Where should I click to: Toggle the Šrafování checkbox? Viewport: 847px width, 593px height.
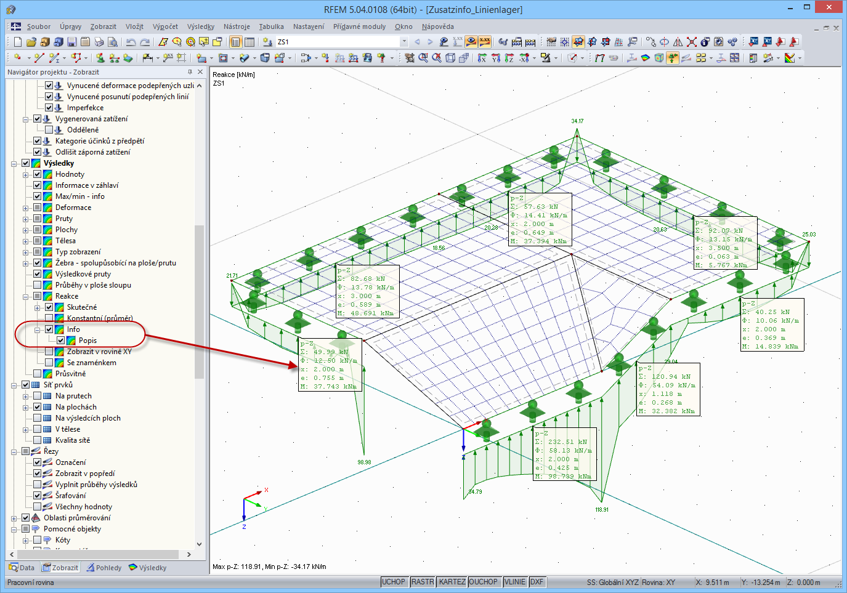[x=37, y=496]
